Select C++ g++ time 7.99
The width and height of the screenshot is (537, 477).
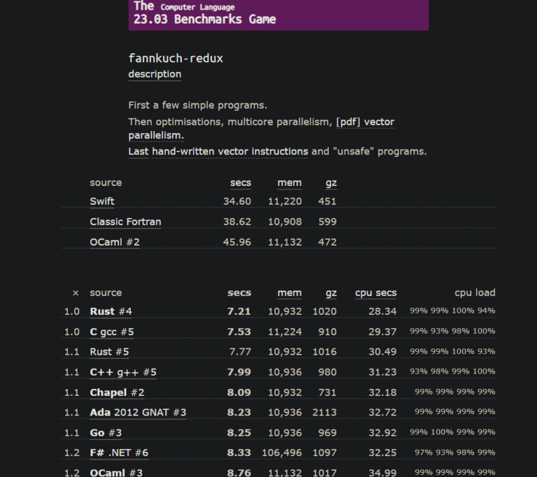[x=239, y=372]
